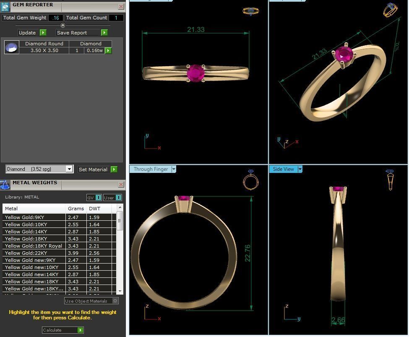Click the 21.33 dimension in top-left view
Image resolution: width=409 pixels, height=337 pixels.
click(x=196, y=29)
